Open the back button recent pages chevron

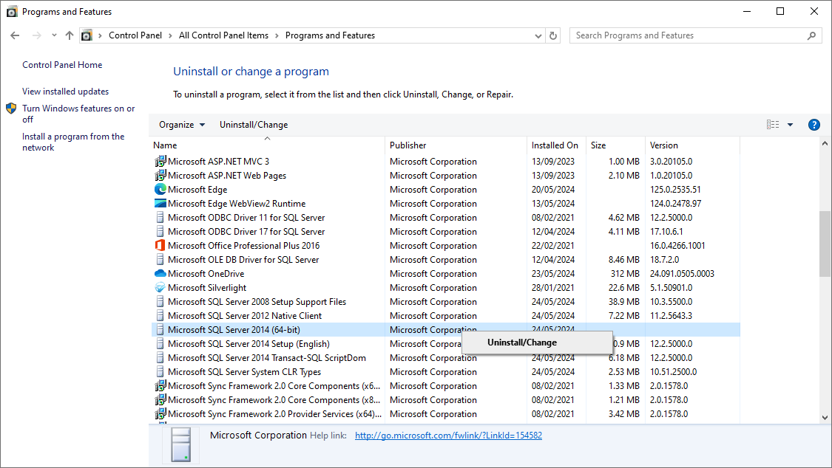(53, 35)
